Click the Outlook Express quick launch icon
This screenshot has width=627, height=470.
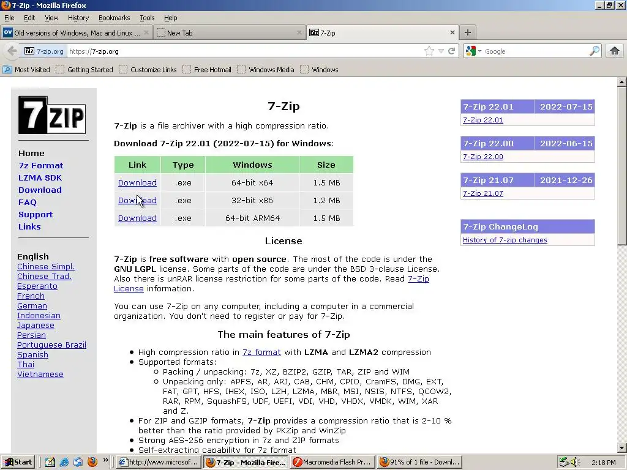pyautogui.click(x=78, y=463)
